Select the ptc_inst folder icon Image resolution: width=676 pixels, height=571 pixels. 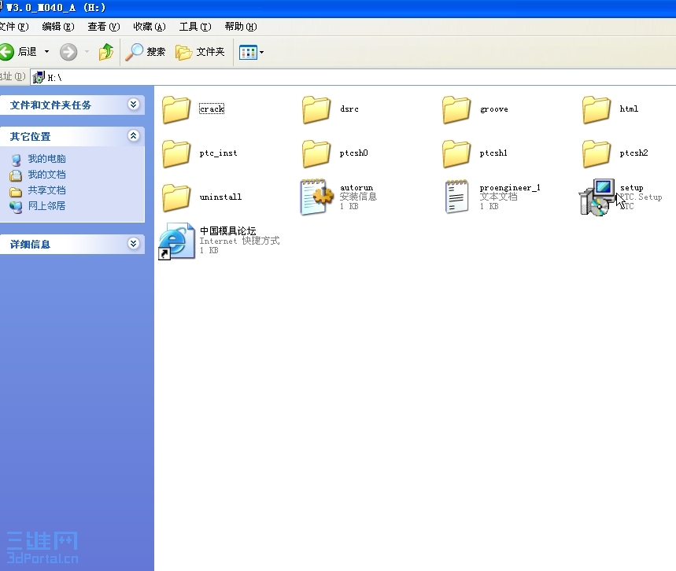(176, 153)
